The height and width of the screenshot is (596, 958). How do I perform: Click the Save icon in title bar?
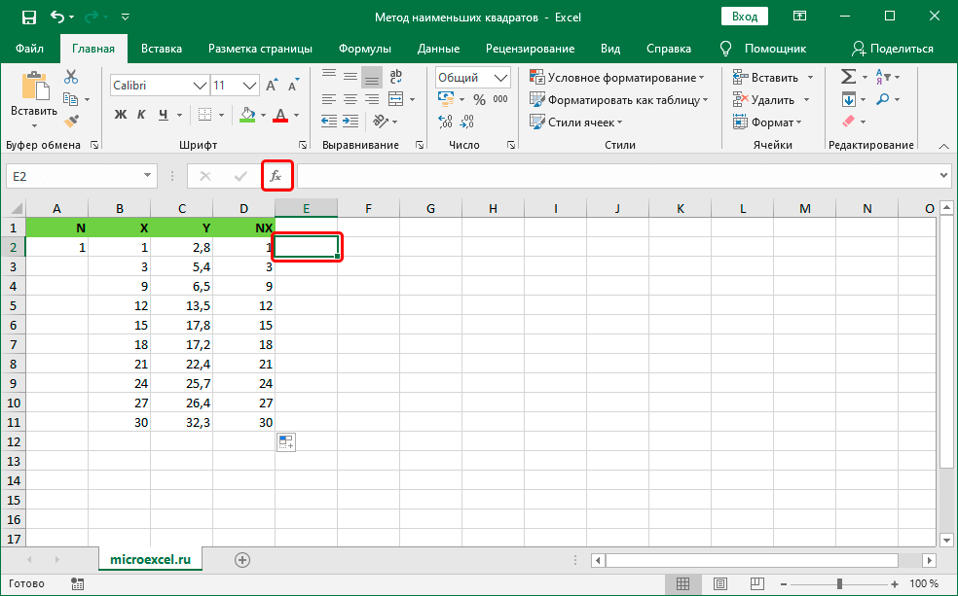28,18
